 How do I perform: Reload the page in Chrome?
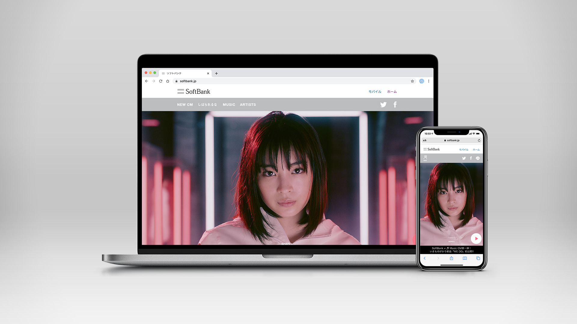(160, 81)
